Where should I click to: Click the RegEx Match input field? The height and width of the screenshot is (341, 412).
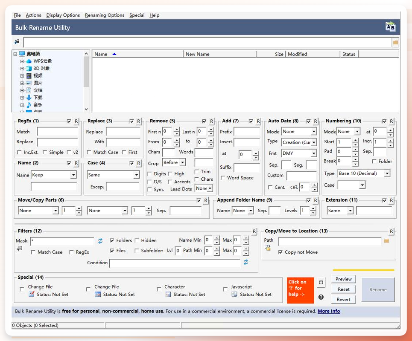click(x=58, y=132)
